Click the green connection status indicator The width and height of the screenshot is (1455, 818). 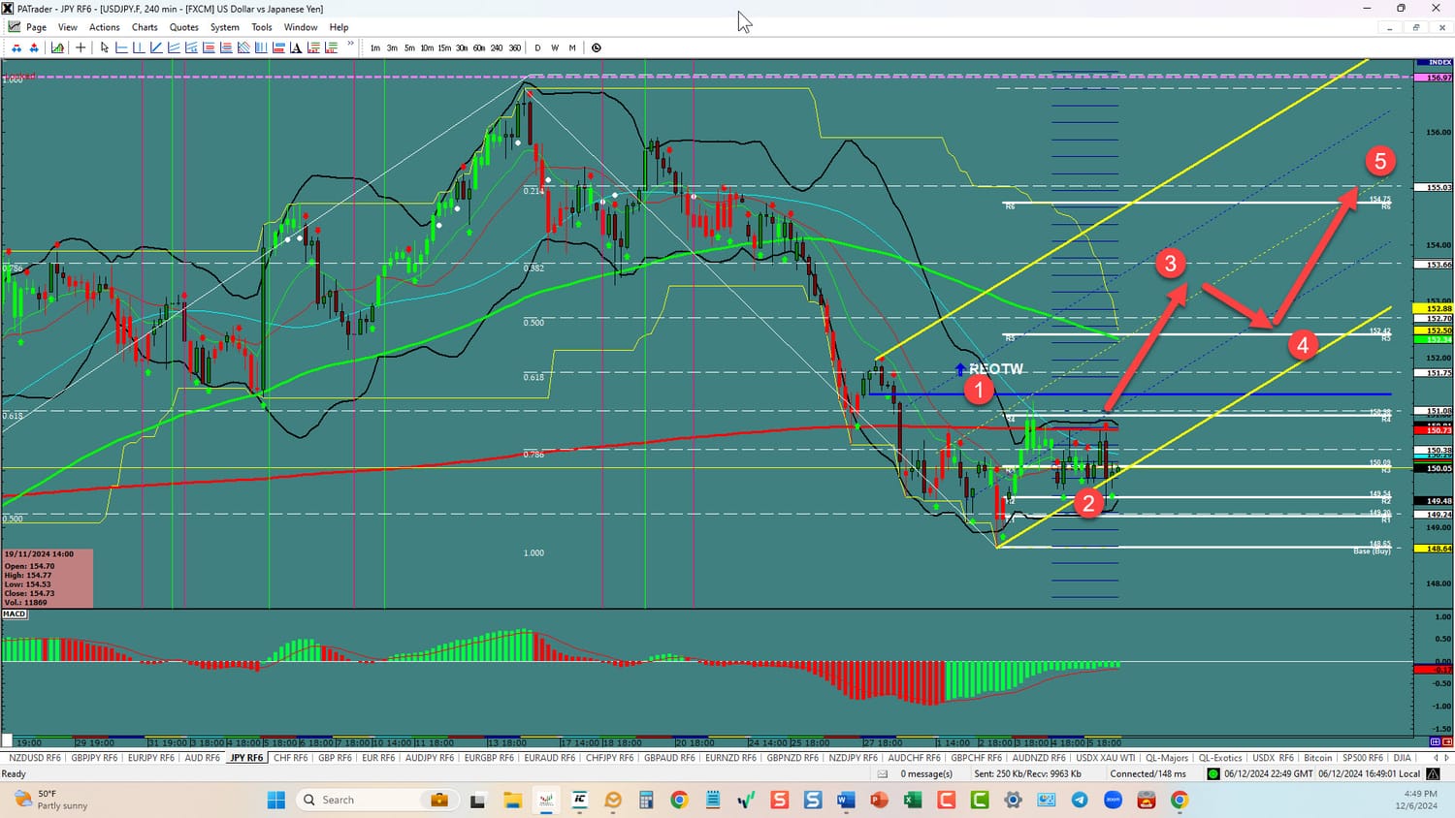(x=1212, y=774)
